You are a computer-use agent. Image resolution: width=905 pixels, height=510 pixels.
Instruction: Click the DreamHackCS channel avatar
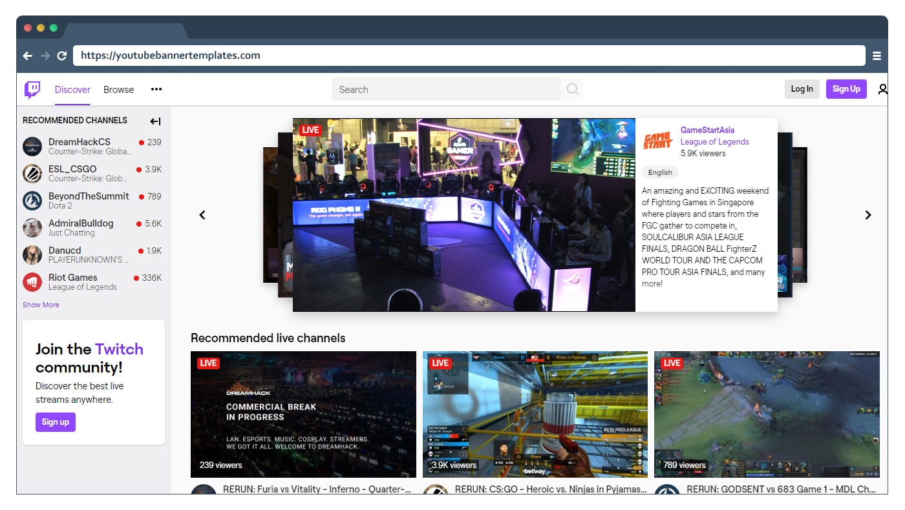coord(32,147)
